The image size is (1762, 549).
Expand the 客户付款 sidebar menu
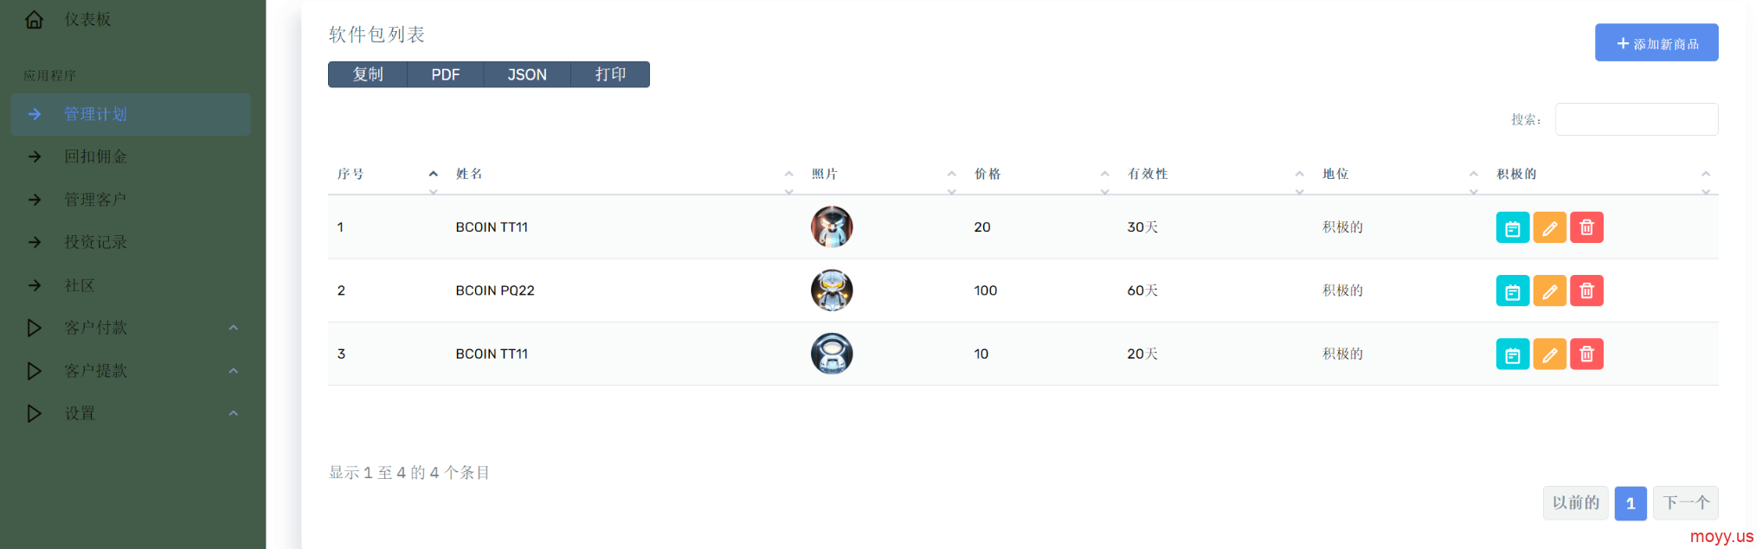coord(132,328)
